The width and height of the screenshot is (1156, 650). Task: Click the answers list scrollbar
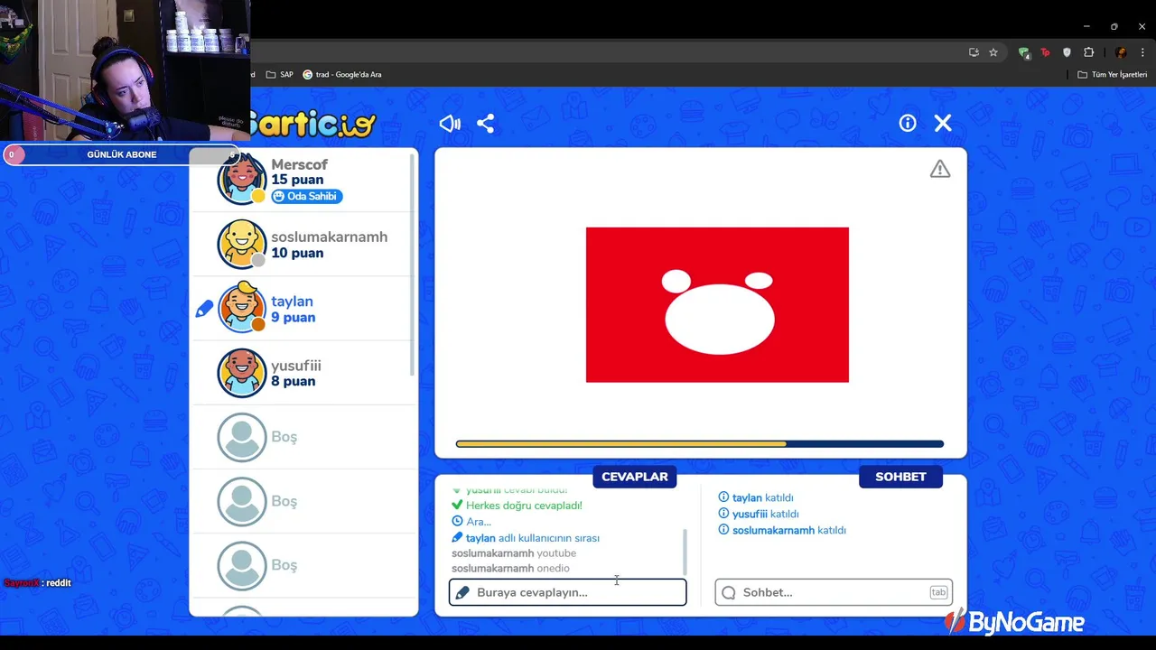pos(685,551)
